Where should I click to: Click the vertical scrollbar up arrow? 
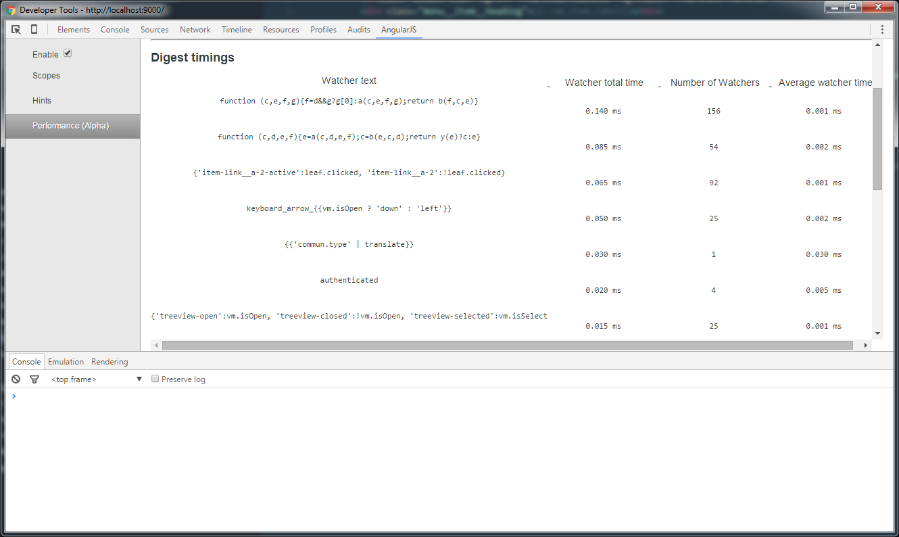tap(877, 45)
